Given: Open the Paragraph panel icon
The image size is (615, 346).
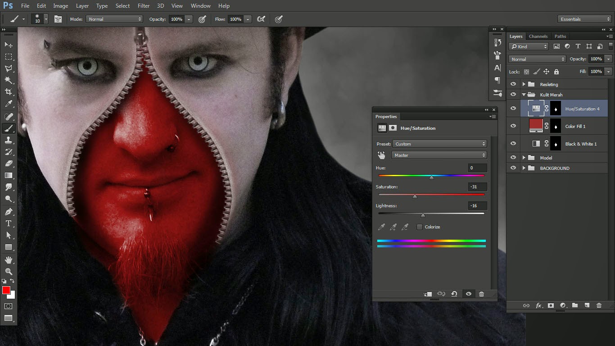Looking at the screenshot, I should pyautogui.click(x=497, y=80).
